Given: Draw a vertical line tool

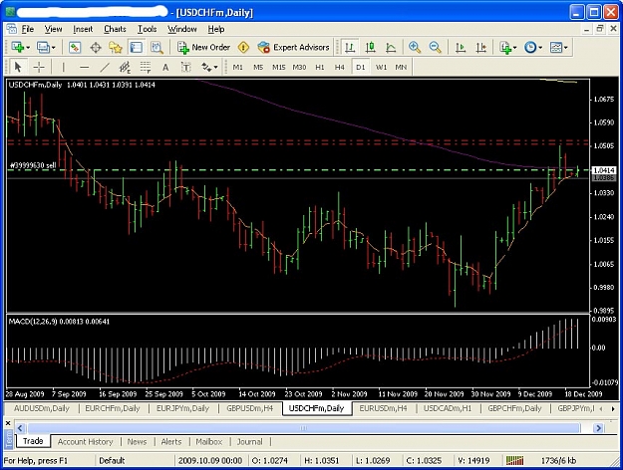Looking at the screenshot, I should 63,67.
